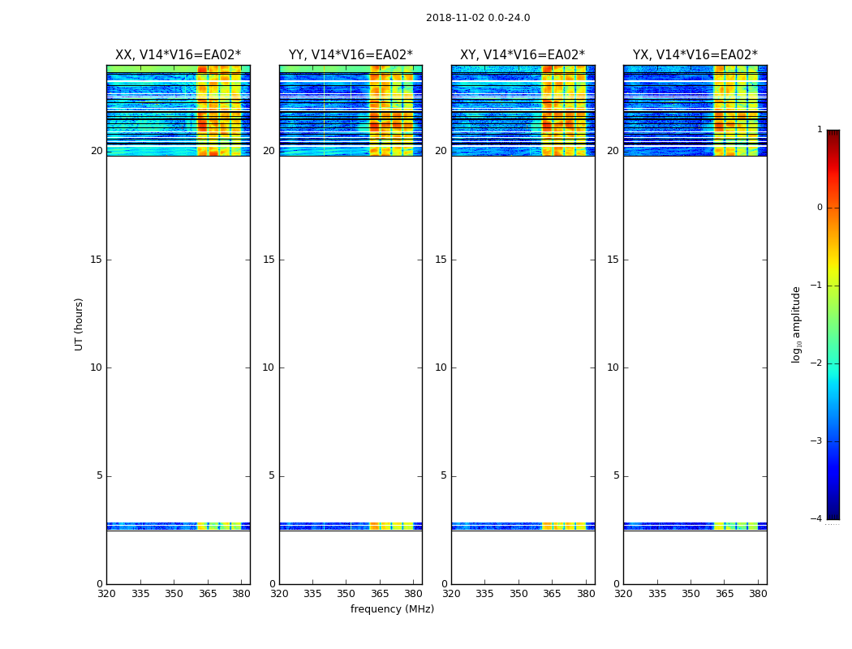Click the YY, V14*V16=EA02* panel title
The height and width of the screenshot is (649, 852).
[x=351, y=55]
